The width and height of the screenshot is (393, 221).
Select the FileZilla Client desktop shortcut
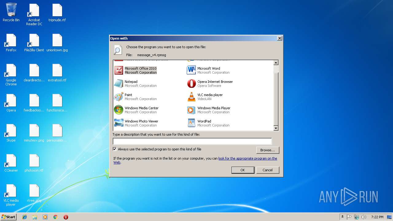coord(34,43)
